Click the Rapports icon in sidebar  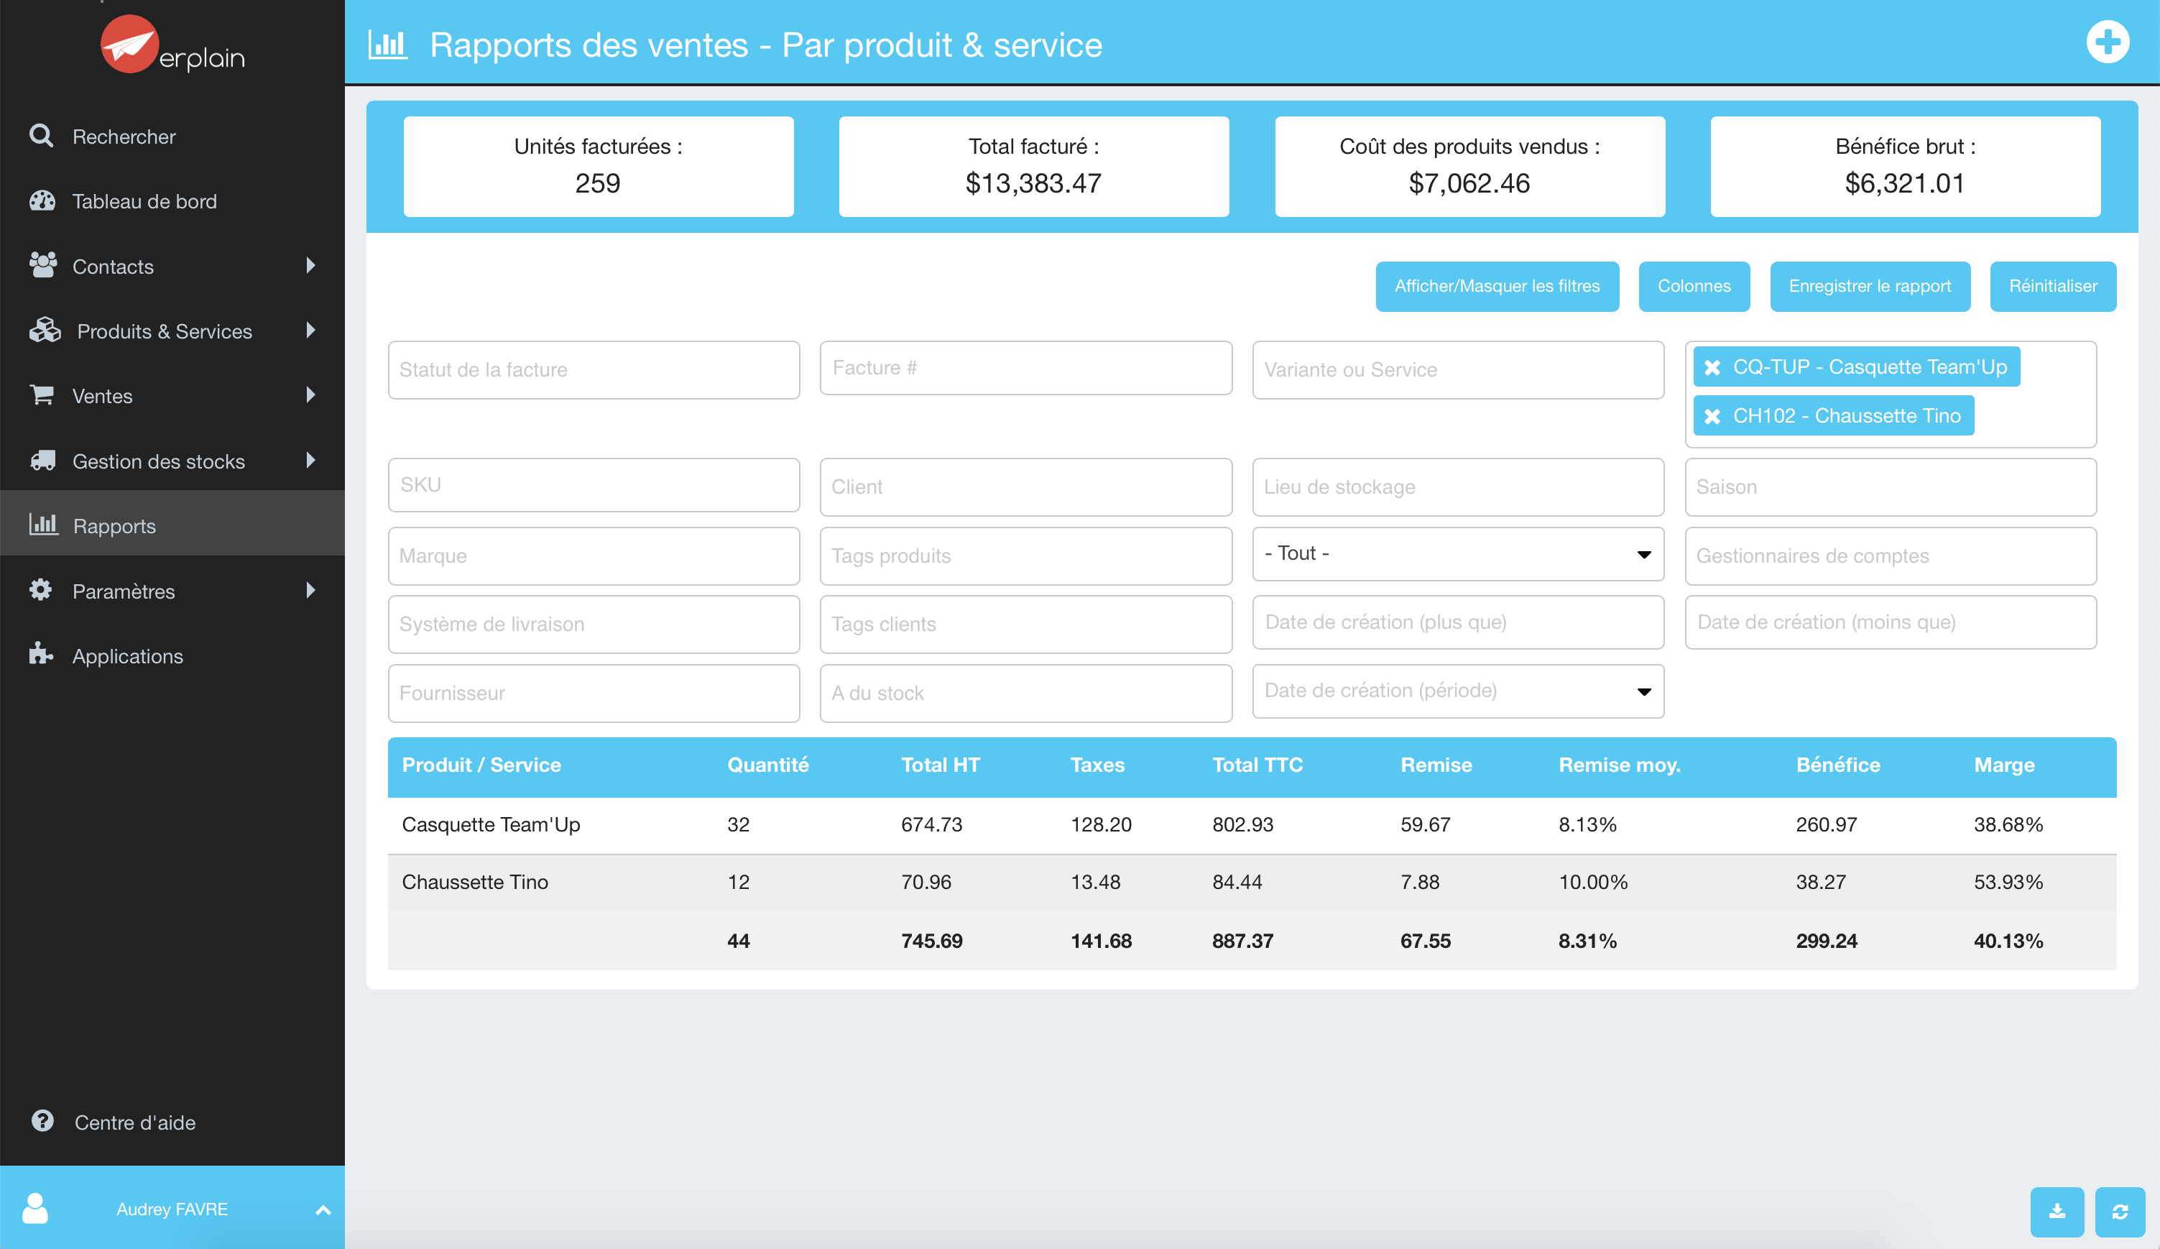pos(43,525)
